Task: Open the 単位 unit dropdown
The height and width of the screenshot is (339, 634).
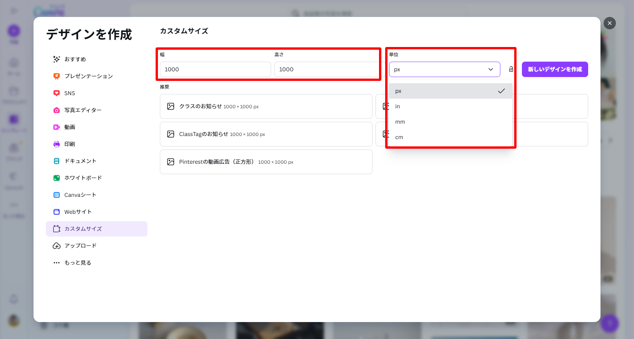Action: 444,69
